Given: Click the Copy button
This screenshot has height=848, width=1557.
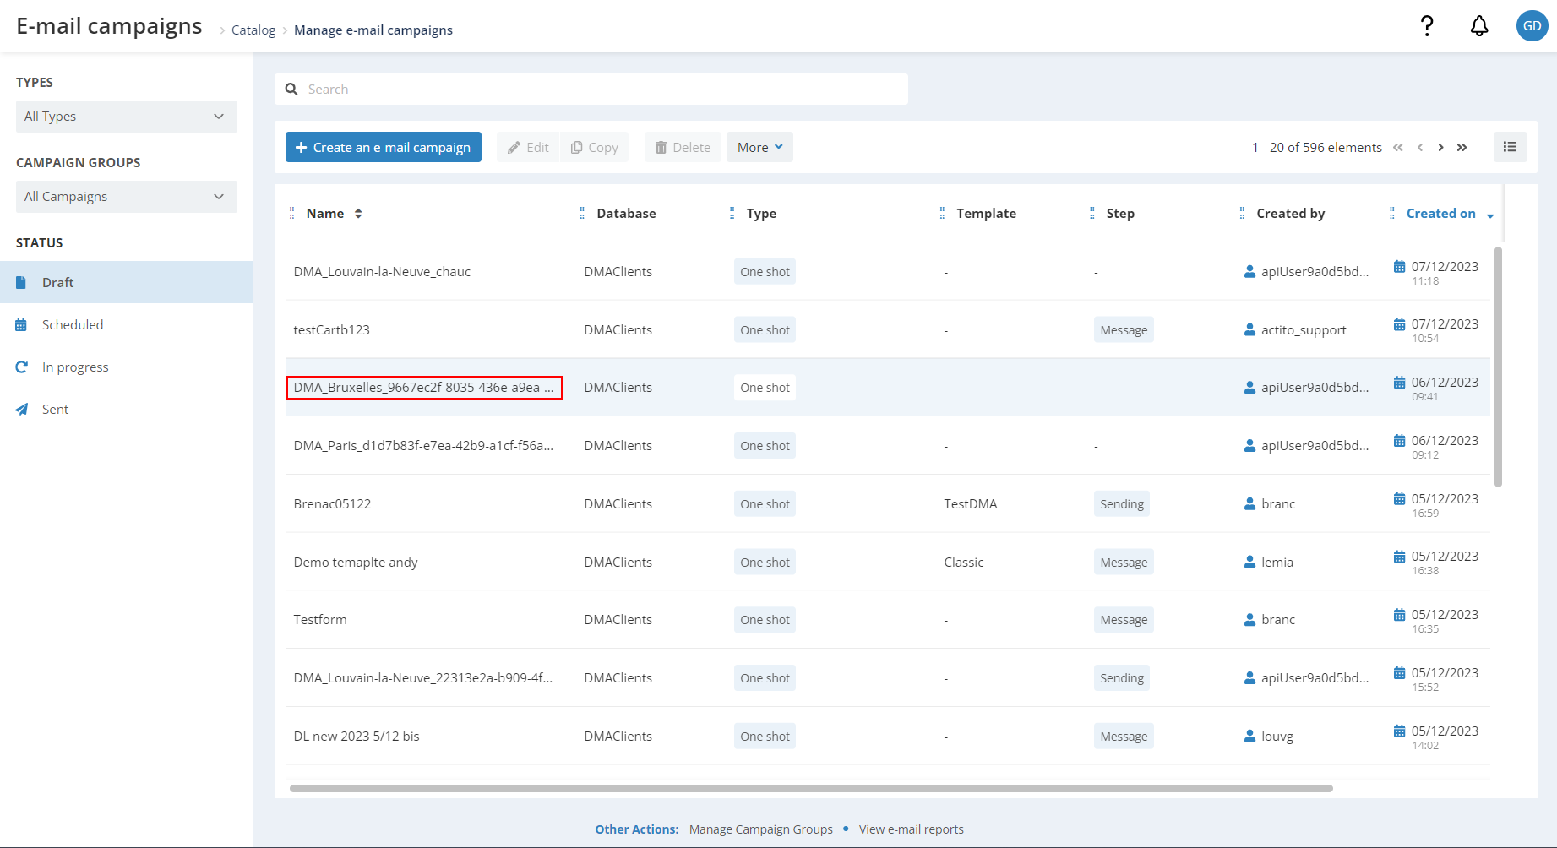Looking at the screenshot, I should click(x=595, y=147).
